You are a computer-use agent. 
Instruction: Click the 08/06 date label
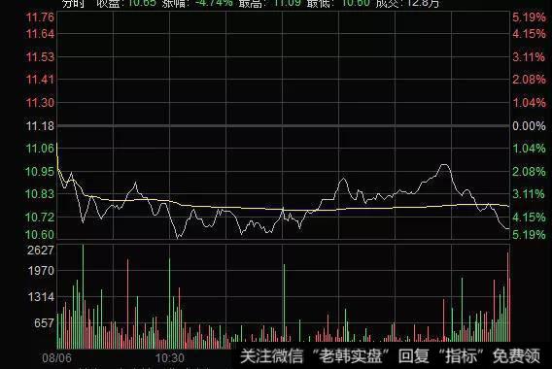pos(56,358)
